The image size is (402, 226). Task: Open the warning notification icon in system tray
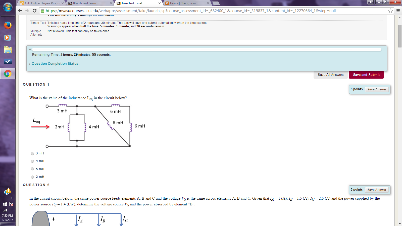tap(8, 191)
